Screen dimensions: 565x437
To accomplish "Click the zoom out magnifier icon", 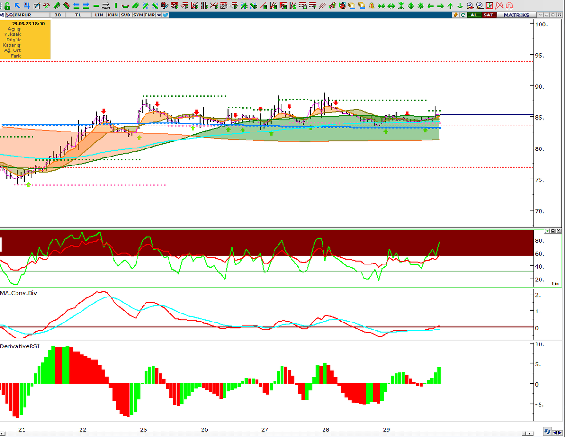I will [x=480, y=6].
